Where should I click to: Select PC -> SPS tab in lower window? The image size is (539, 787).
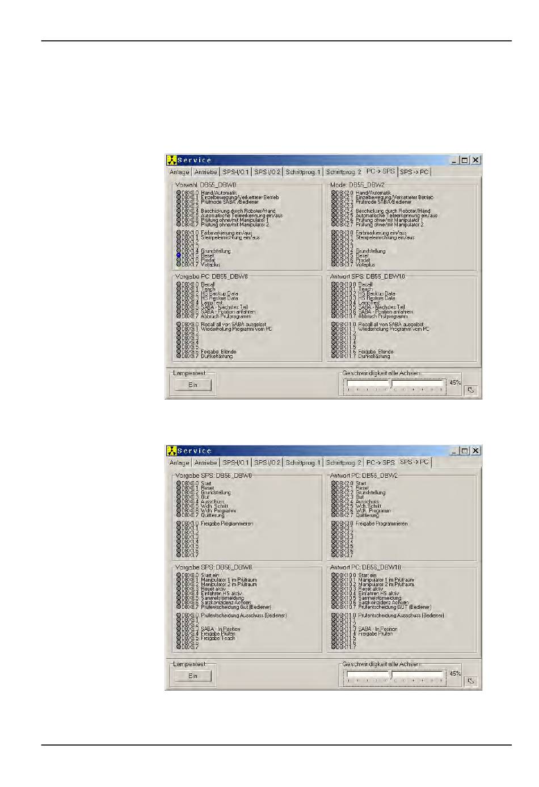[x=380, y=462]
